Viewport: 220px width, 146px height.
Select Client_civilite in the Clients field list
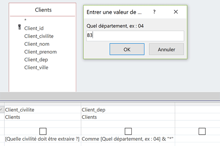[x=39, y=36]
